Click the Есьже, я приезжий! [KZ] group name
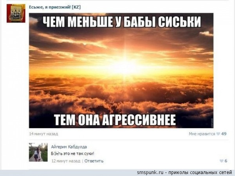This screenshot has height=176, width=235. click(55, 7)
